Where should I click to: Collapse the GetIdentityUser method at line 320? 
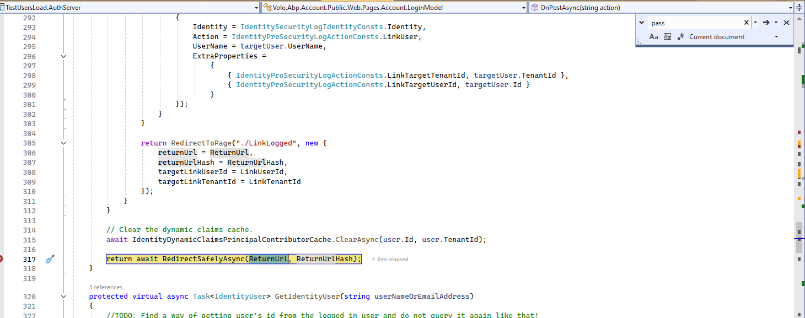pyautogui.click(x=63, y=297)
